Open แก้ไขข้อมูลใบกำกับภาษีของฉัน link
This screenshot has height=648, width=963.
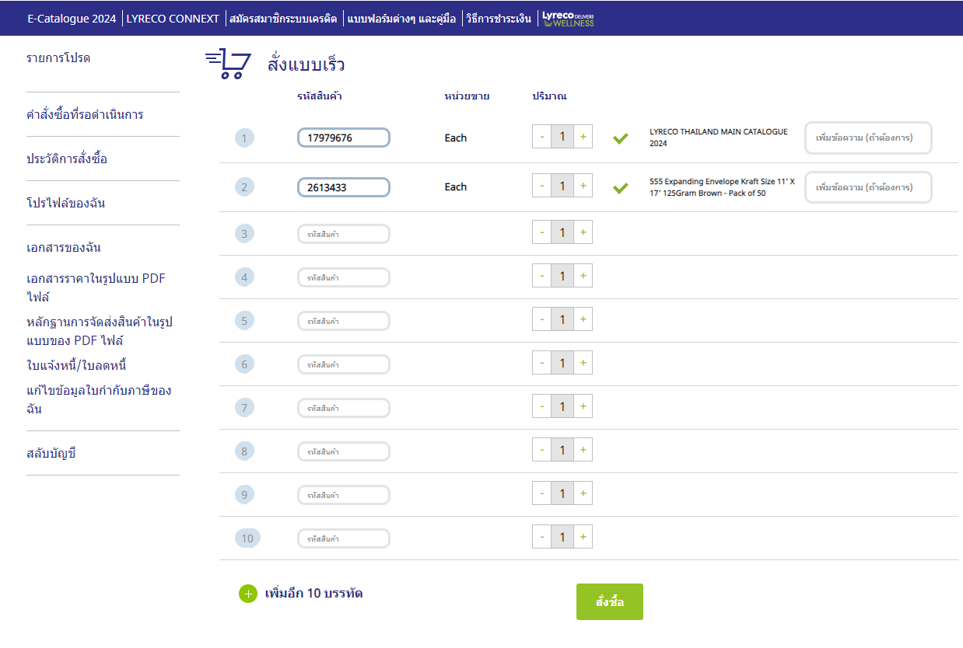(x=99, y=399)
